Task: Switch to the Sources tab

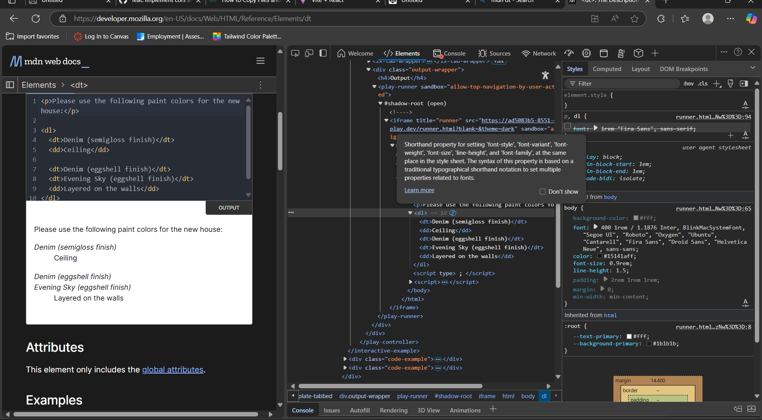Action: (494, 53)
